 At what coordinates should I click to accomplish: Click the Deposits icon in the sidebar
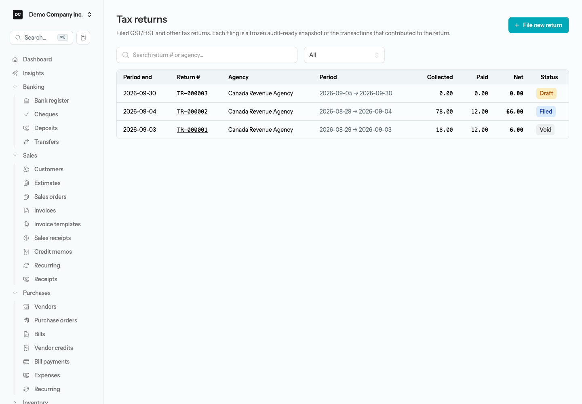26,128
